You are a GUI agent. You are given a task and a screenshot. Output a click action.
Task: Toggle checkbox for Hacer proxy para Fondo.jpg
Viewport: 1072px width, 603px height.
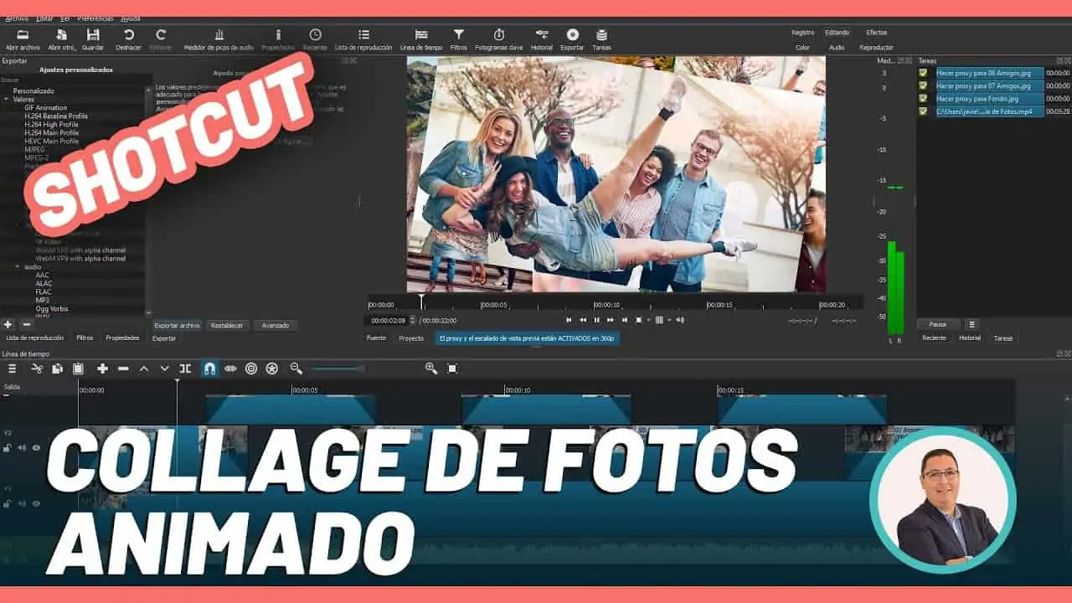coord(923,98)
